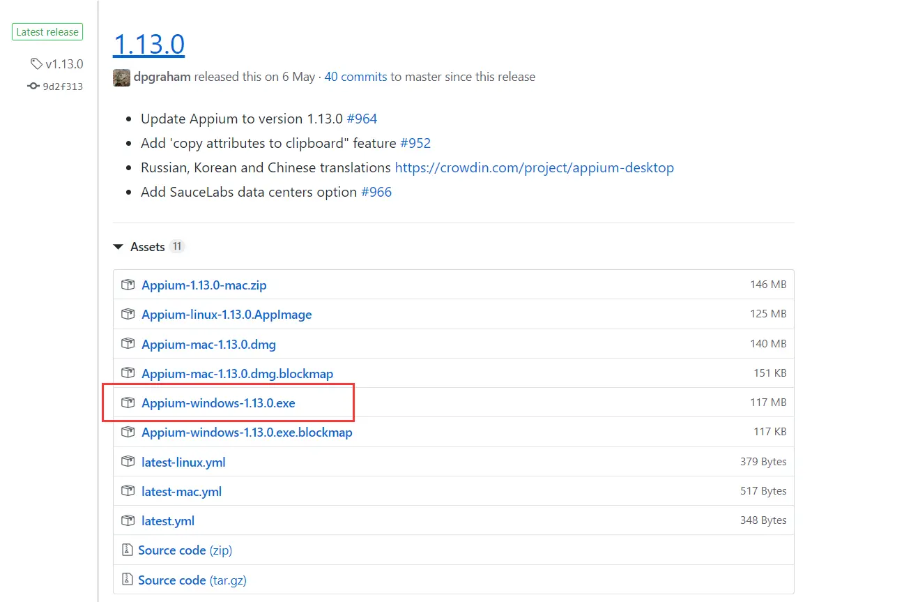Click package icon for Appium-mac-1.13.0.dmg.blockmap
This screenshot has height=602, width=904.
128,373
